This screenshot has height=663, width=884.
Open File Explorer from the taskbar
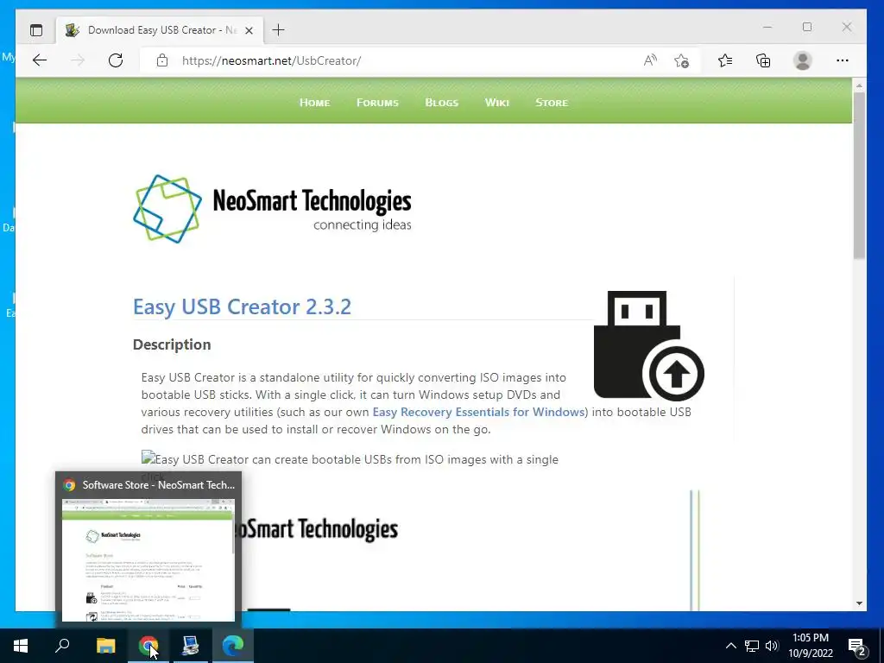[x=105, y=646]
